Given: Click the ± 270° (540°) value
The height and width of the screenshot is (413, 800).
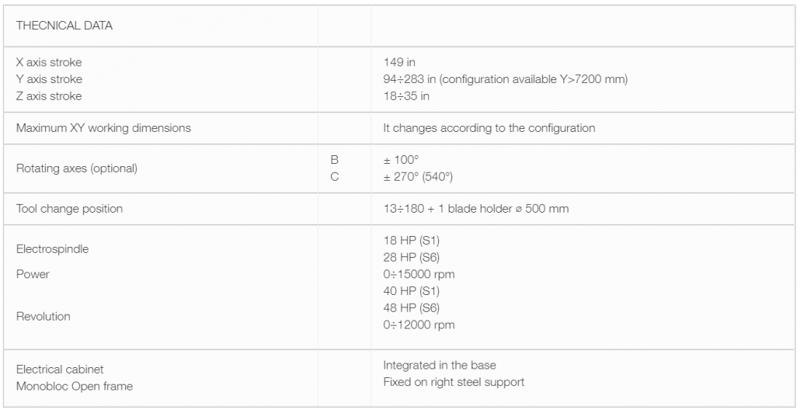Looking at the screenshot, I should [419, 177].
